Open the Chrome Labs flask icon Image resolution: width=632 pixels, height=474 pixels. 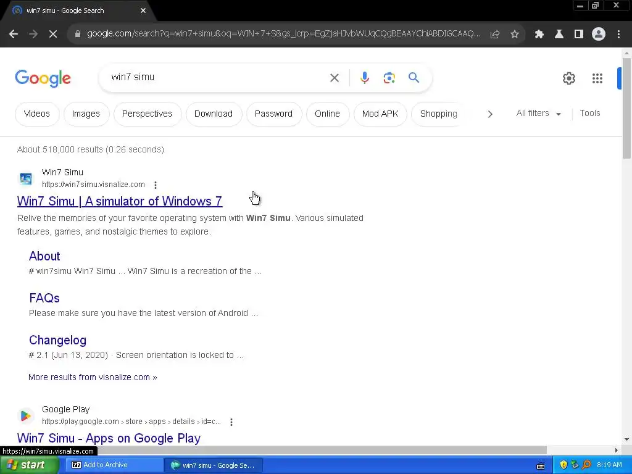pyautogui.click(x=559, y=35)
